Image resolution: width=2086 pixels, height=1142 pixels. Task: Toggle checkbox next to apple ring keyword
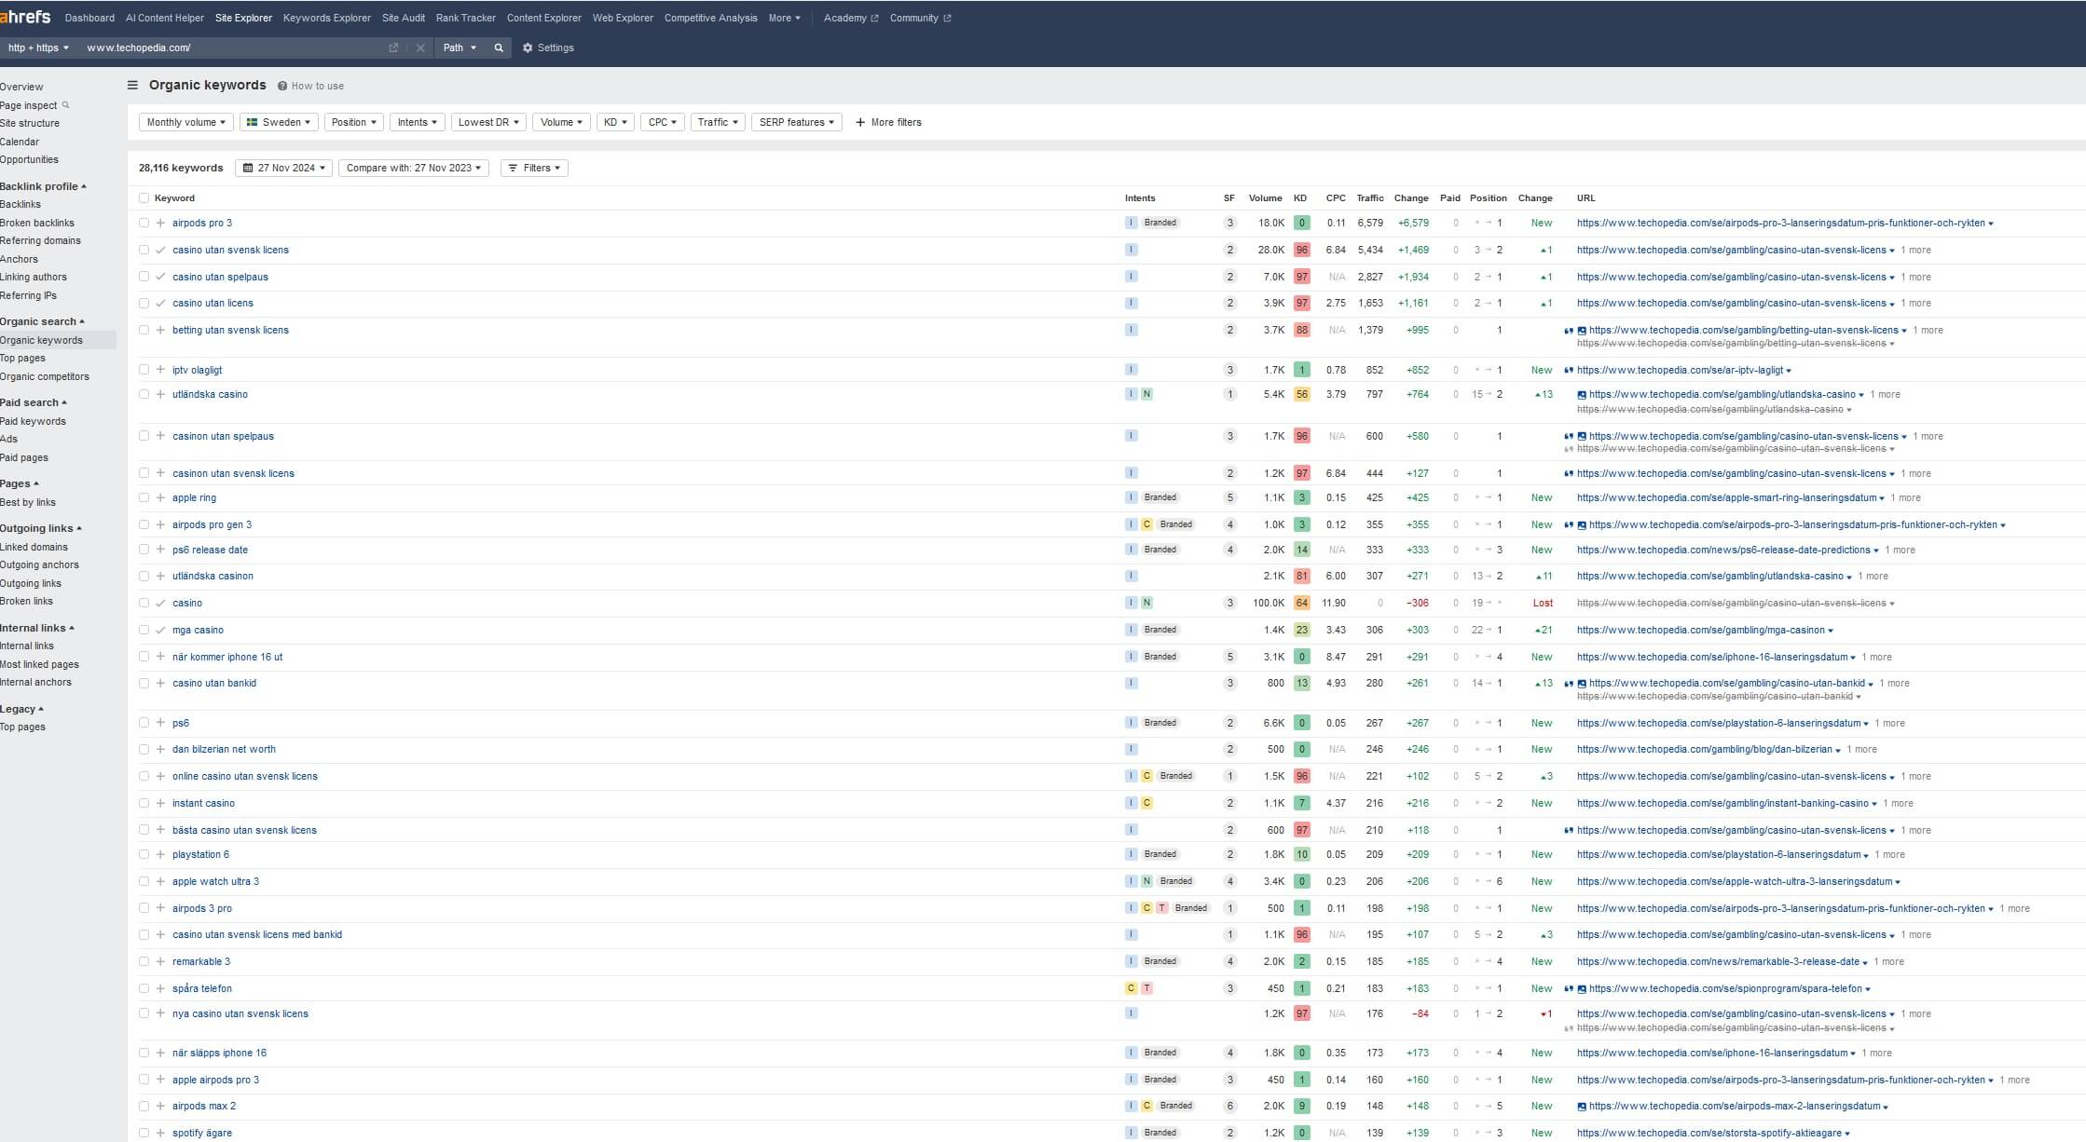pos(142,497)
